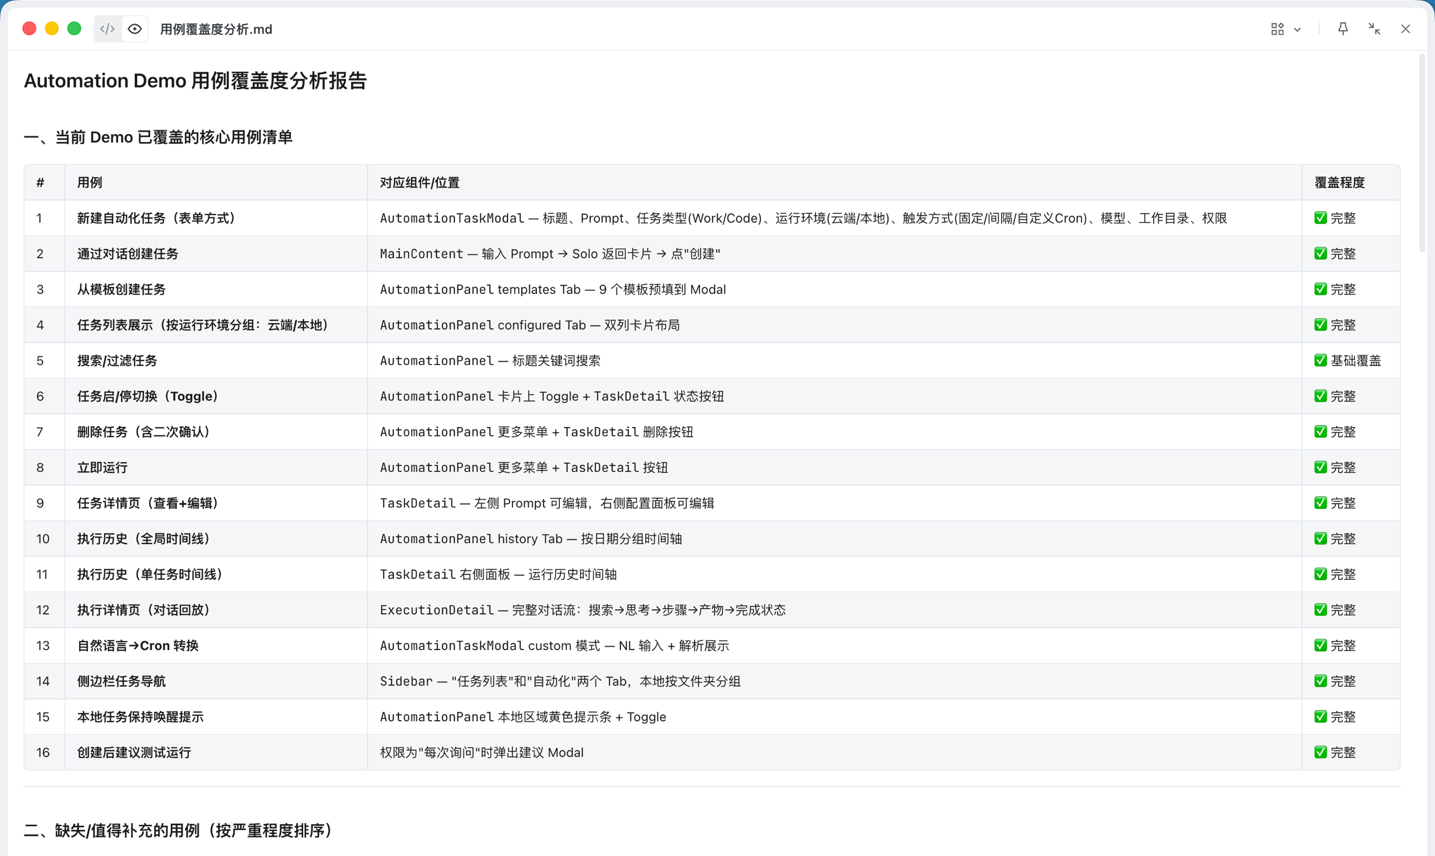Click the widget grid layout icon
Viewport: 1435px width, 856px height.
pos(1277,28)
